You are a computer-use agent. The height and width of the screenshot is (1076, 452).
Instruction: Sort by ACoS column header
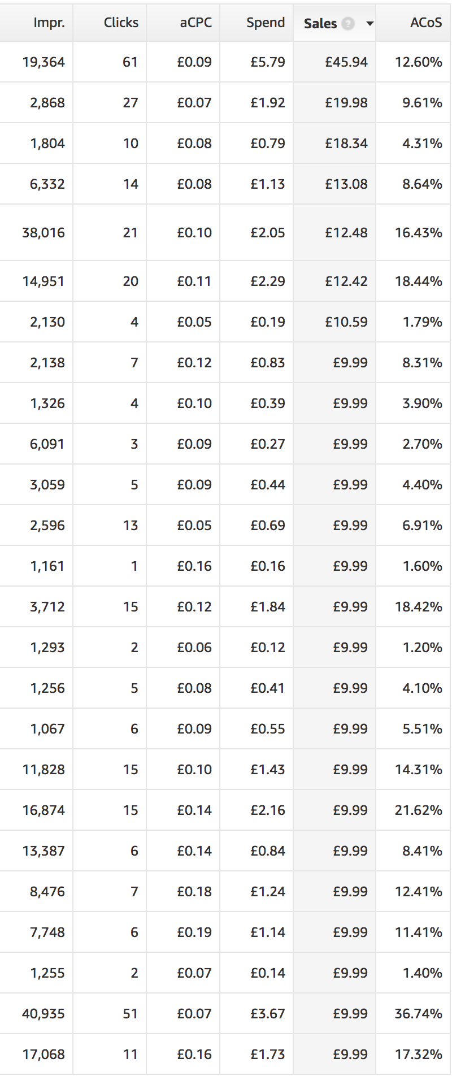[x=426, y=23]
